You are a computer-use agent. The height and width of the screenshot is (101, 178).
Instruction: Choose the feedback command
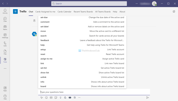[x=82, y=40]
